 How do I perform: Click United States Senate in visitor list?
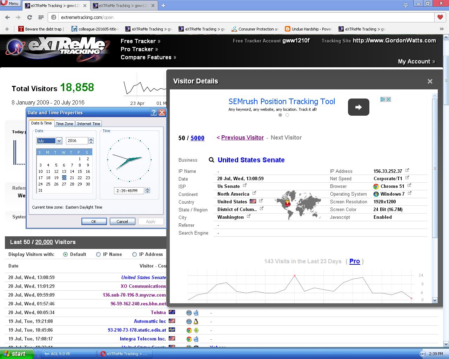tap(144, 277)
